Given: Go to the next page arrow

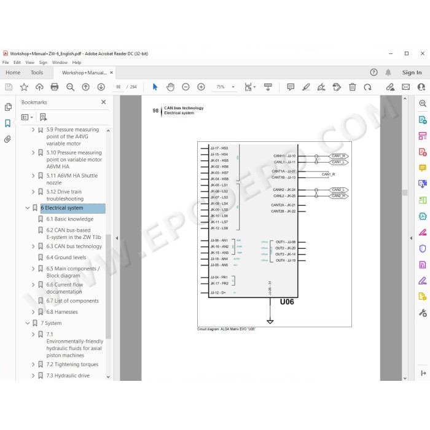Looking at the screenshot, I should [x=101, y=87].
